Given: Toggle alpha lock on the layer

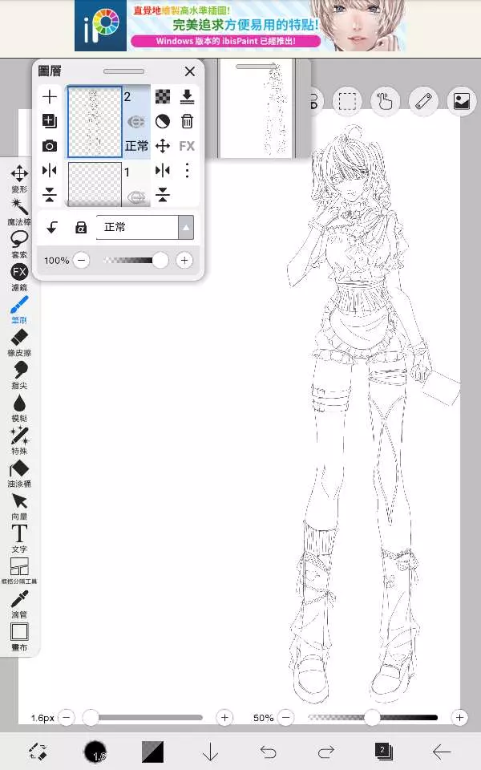Looking at the screenshot, I should pyautogui.click(x=80, y=228).
